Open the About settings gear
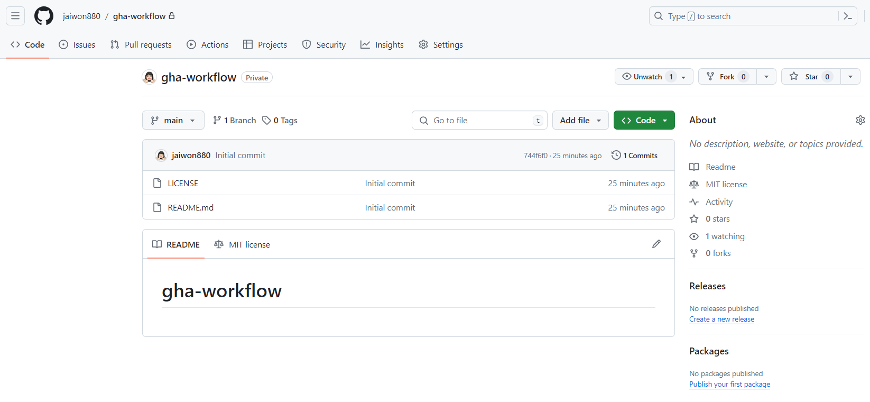 [x=860, y=120]
